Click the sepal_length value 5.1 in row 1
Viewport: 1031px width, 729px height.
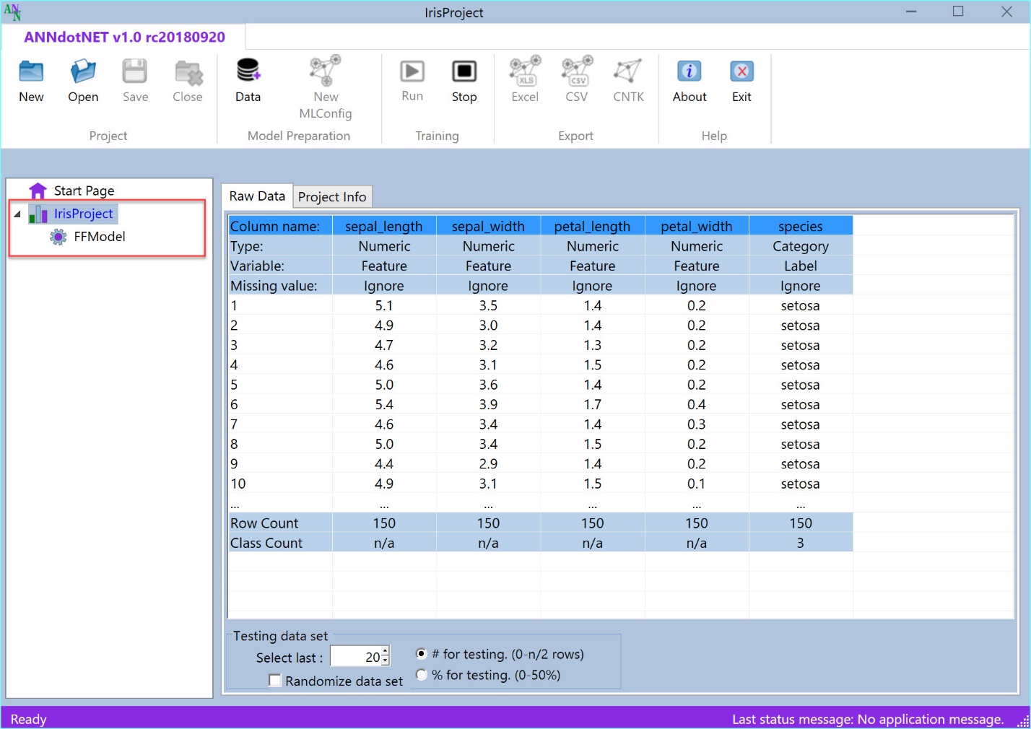point(384,305)
